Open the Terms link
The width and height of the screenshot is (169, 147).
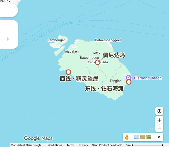(x=70, y=145)
